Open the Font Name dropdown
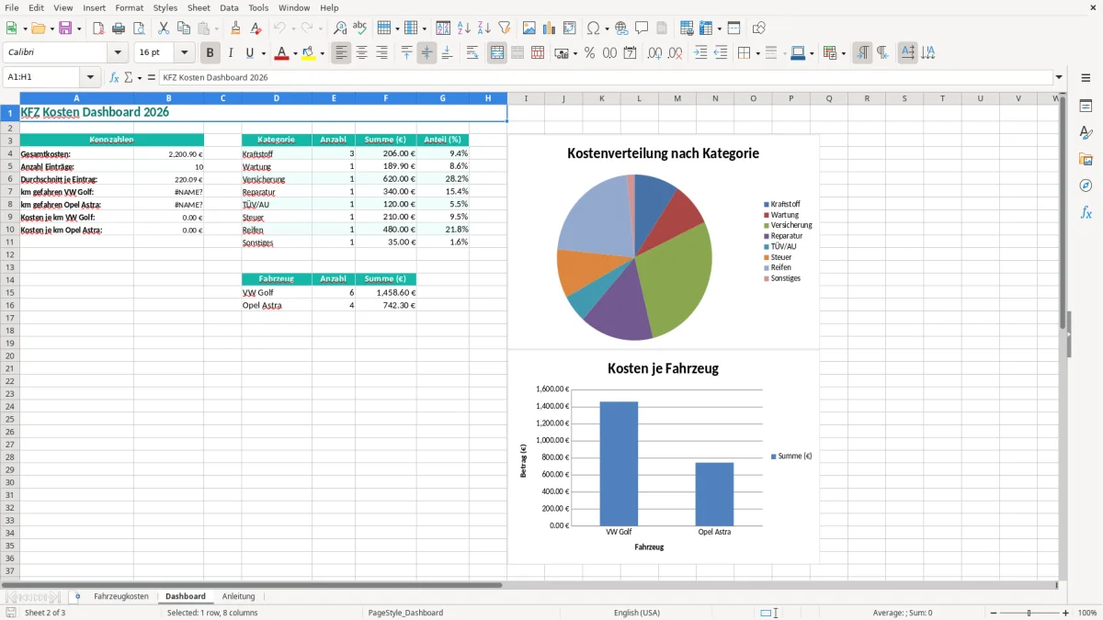The width and height of the screenshot is (1103, 620). tap(118, 53)
